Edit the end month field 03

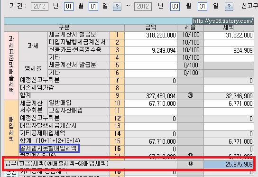coord(175,7)
